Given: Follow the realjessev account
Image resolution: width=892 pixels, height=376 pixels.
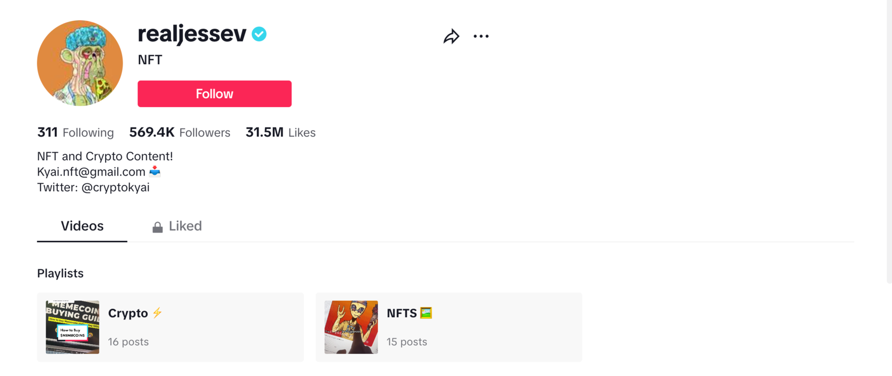Looking at the screenshot, I should click(215, 94).
